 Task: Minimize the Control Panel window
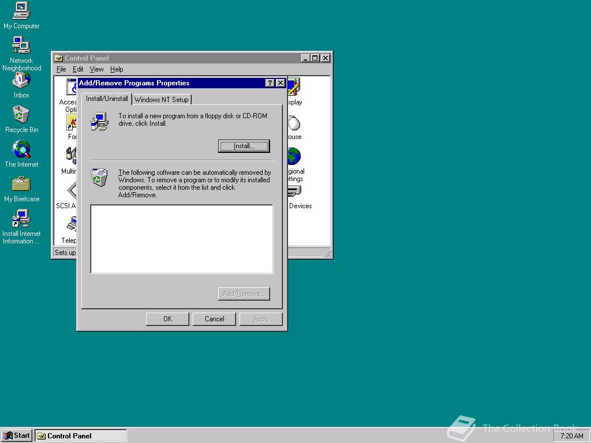[306, 58]
